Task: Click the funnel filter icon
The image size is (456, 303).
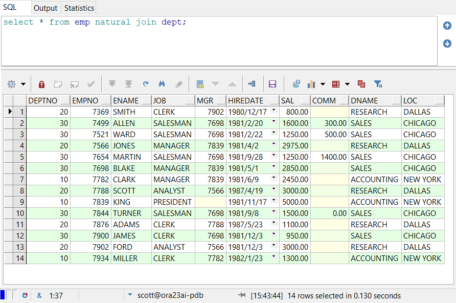Action: 378,84
